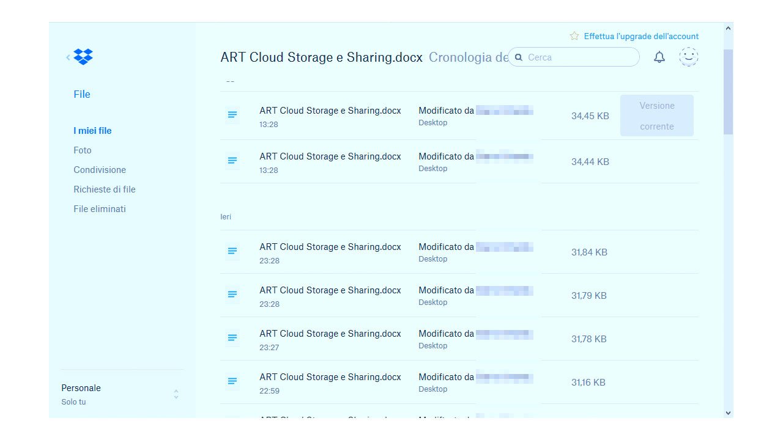Click Effettua l'upgrade dell'account link

pos(641,36)
